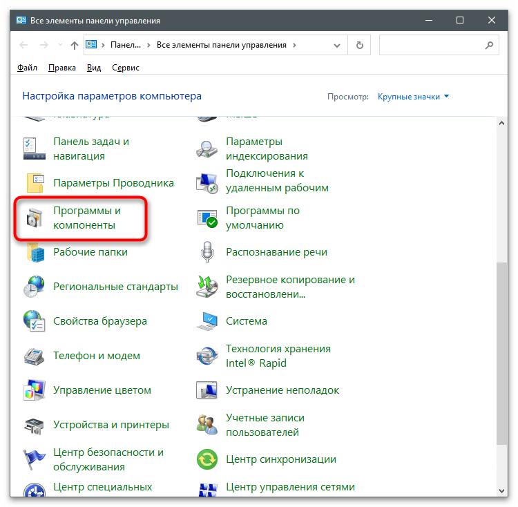
Task: Click the Devices and Printers icon
Action: [x=34, y=425]
